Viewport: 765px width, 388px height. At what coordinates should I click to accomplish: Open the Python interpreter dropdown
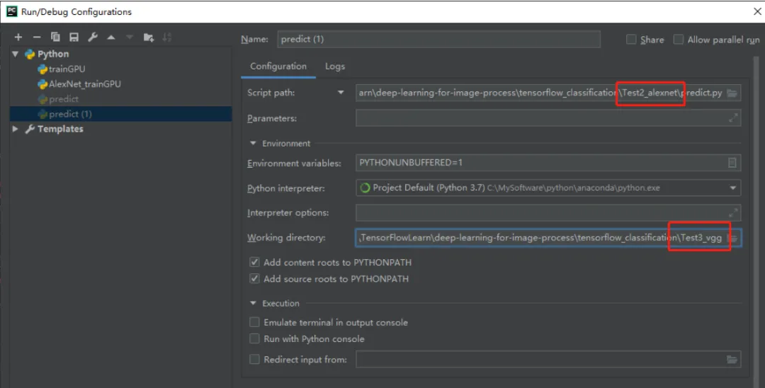pos(732,188)
